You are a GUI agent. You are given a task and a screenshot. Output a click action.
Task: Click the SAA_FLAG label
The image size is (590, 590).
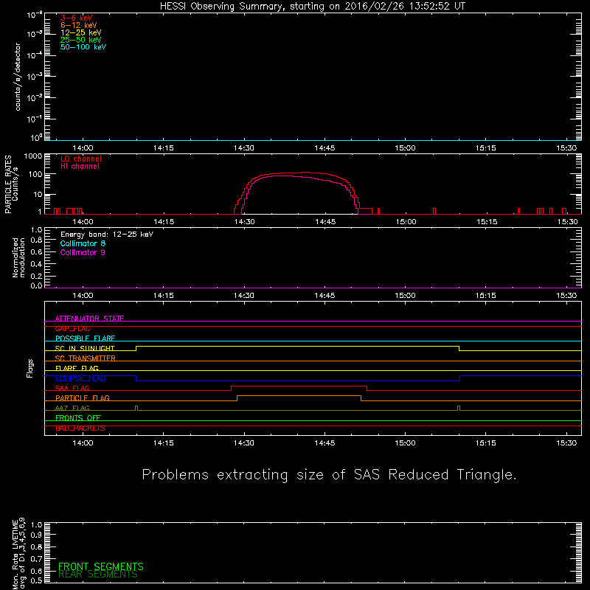72,389
